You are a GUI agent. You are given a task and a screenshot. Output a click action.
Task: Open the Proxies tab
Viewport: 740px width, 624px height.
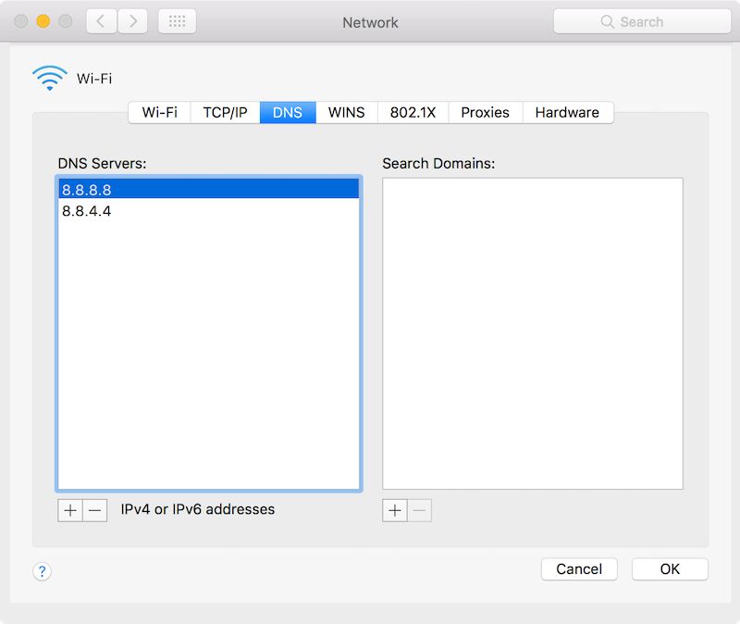point(485,112)
